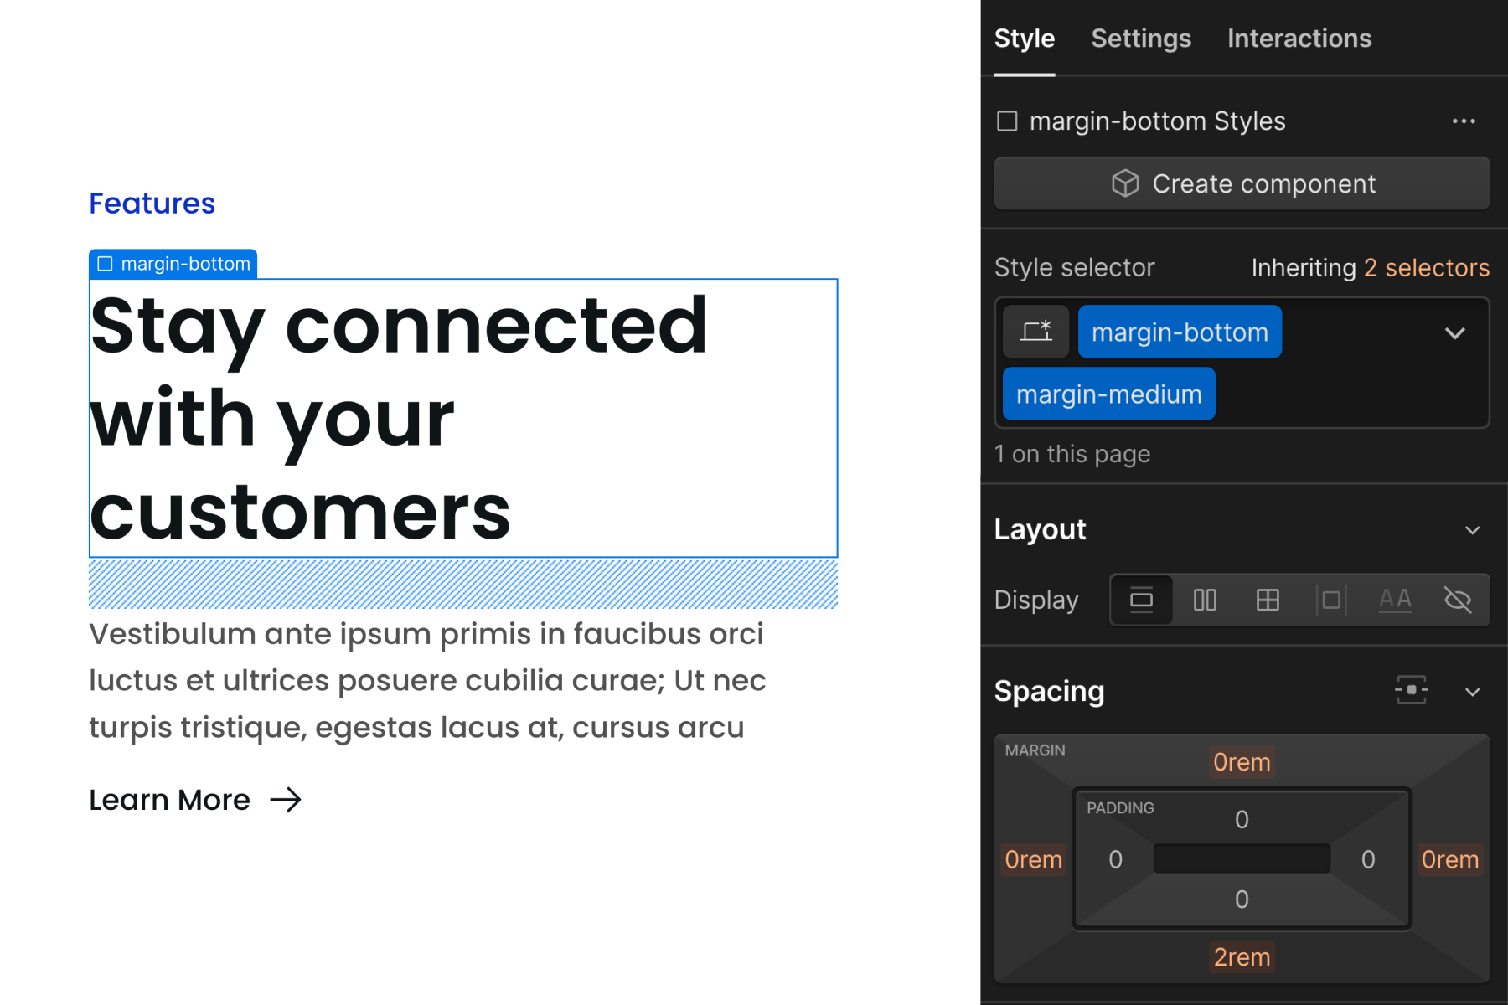Click the state selector icon in Style selector

[x=1035, y=332]
